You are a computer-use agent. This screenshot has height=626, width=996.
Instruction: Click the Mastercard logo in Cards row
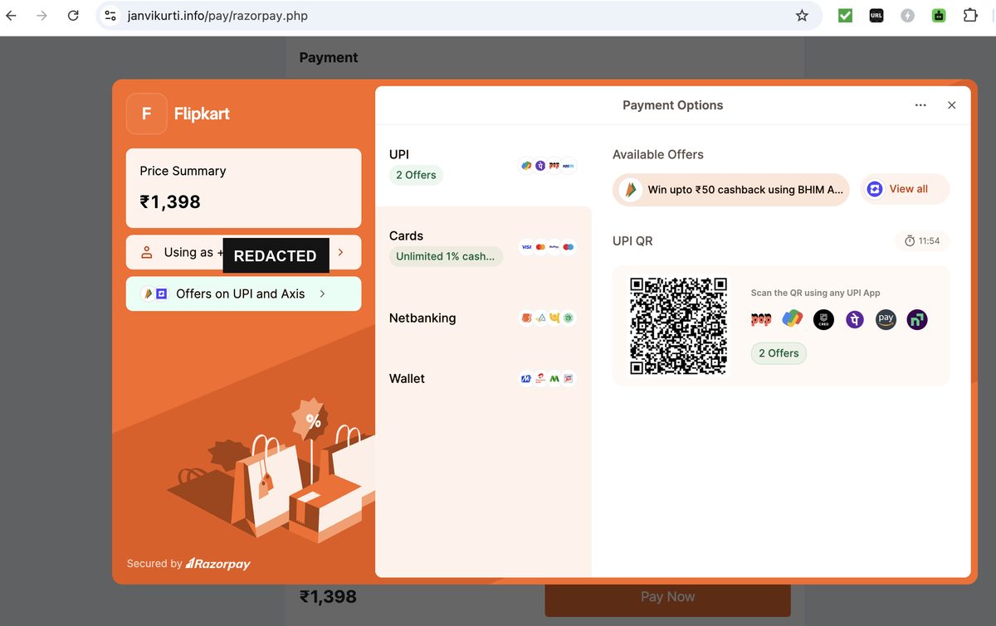540,247
